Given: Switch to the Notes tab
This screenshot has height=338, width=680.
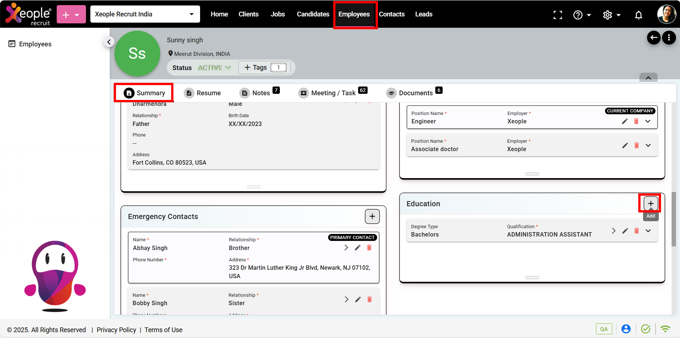Looking at the screenshot, I should tap(259, 93).
